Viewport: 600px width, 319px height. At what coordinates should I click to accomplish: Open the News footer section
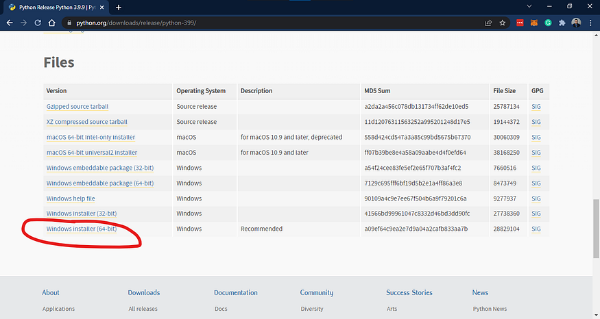pos(480,292)
